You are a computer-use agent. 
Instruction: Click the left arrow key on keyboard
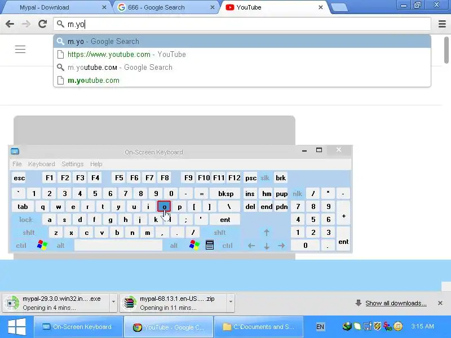click(251, 246)
